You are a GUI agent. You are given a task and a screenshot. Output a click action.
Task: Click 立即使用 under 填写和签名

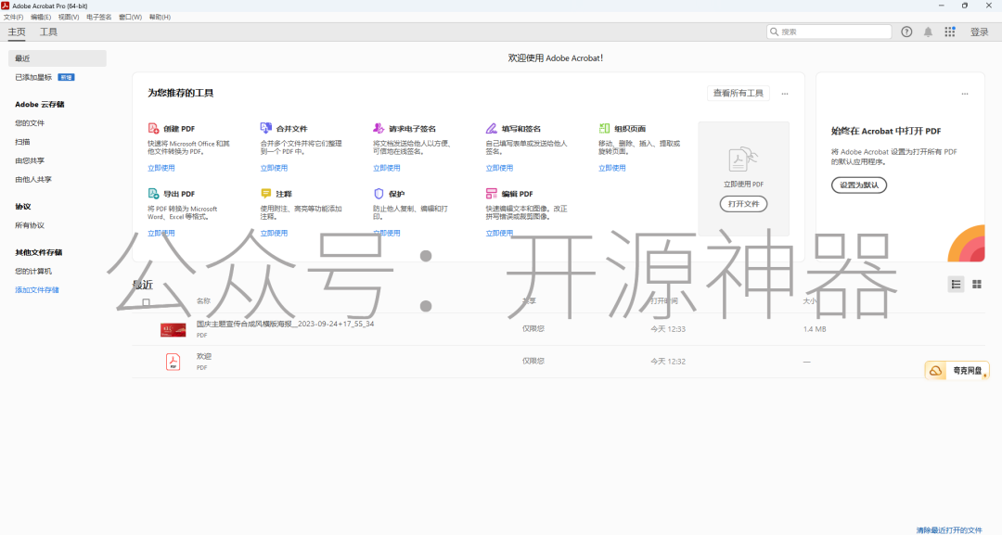coord(499,168)
